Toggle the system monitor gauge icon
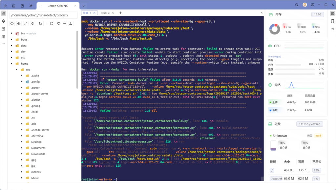 pyautogui.click(x=332, y=13)
